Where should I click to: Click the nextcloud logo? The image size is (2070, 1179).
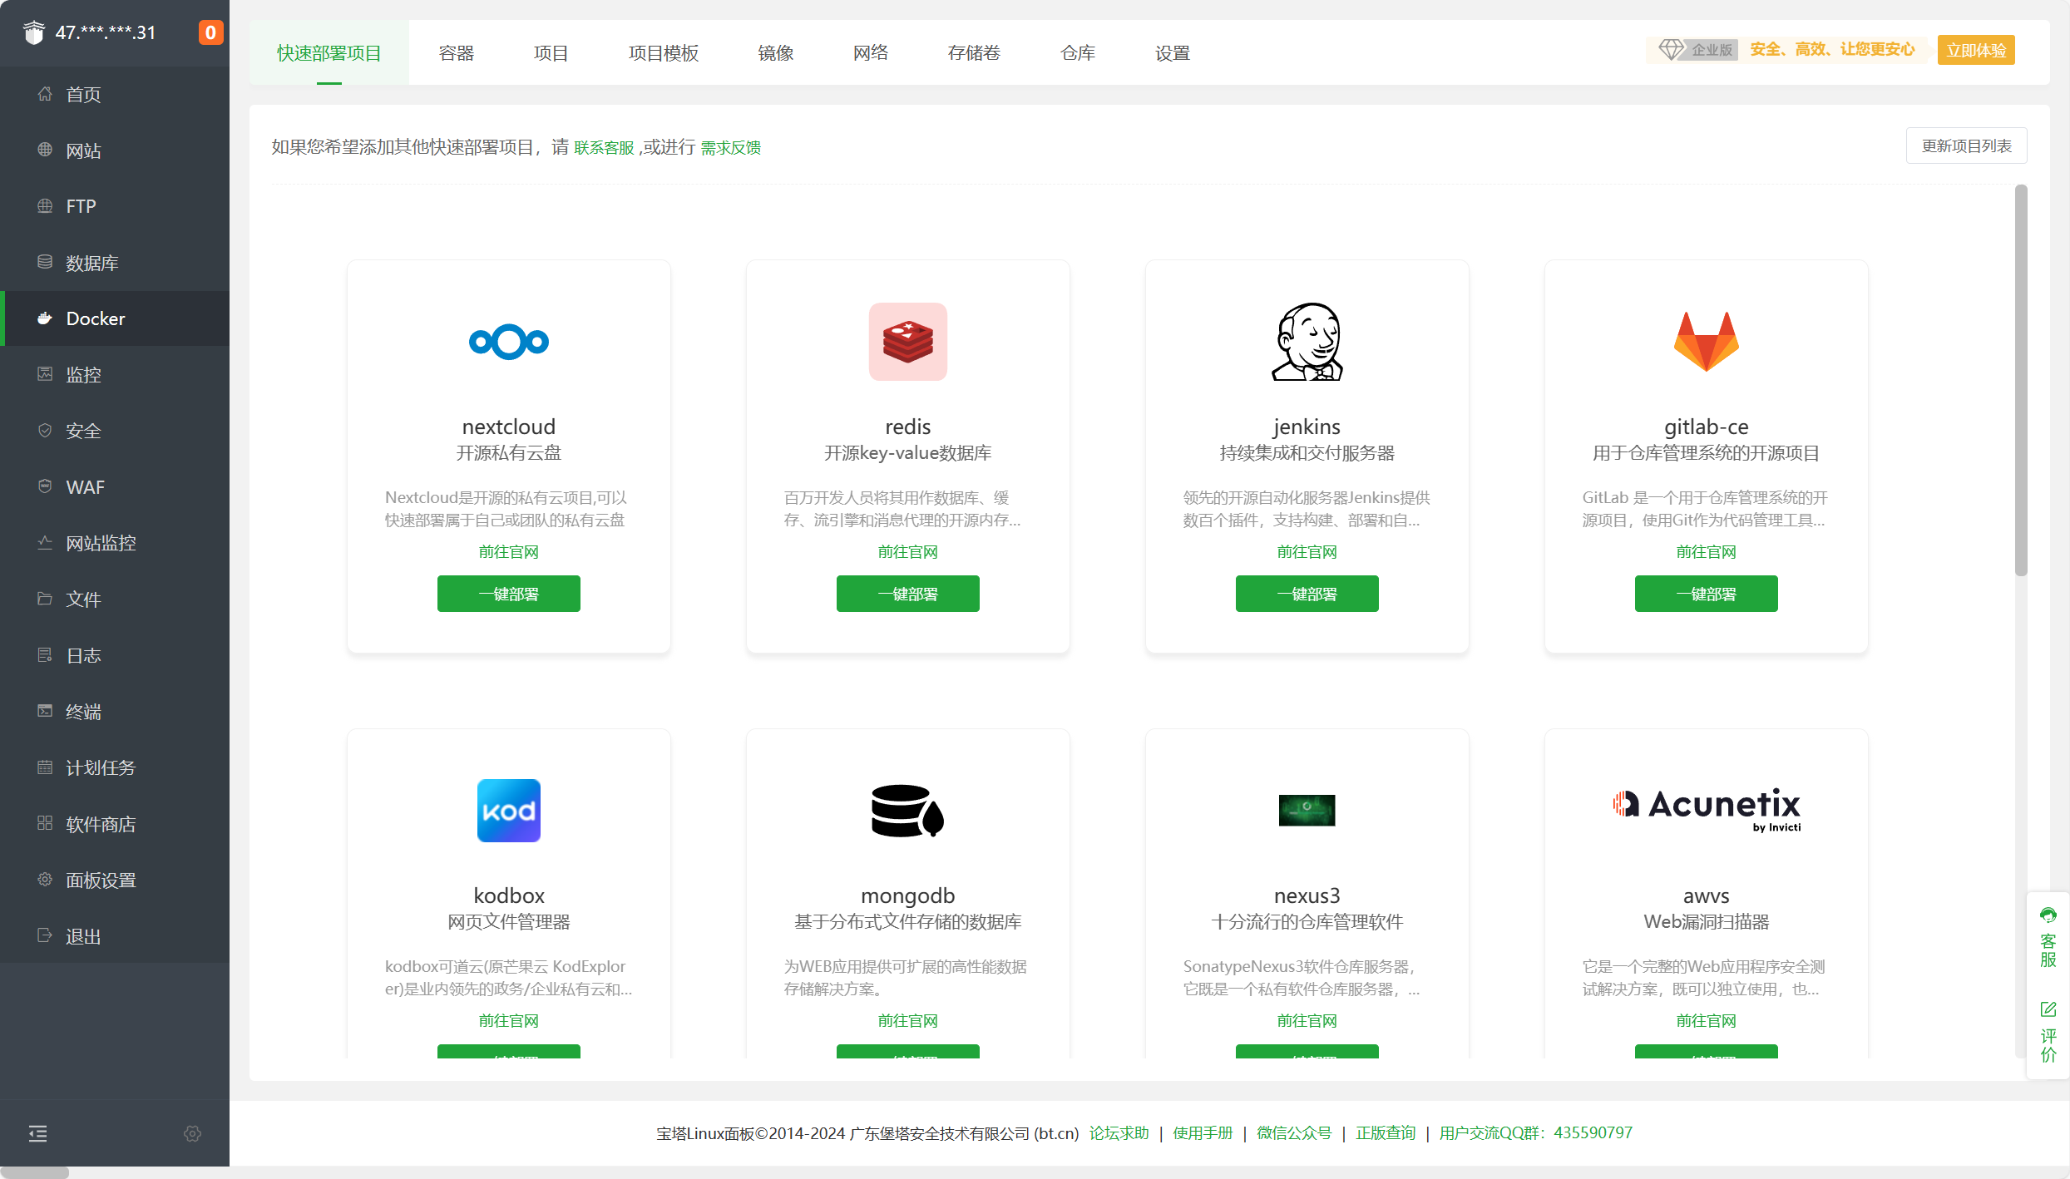pyautogui.click(x=509, y=342)
